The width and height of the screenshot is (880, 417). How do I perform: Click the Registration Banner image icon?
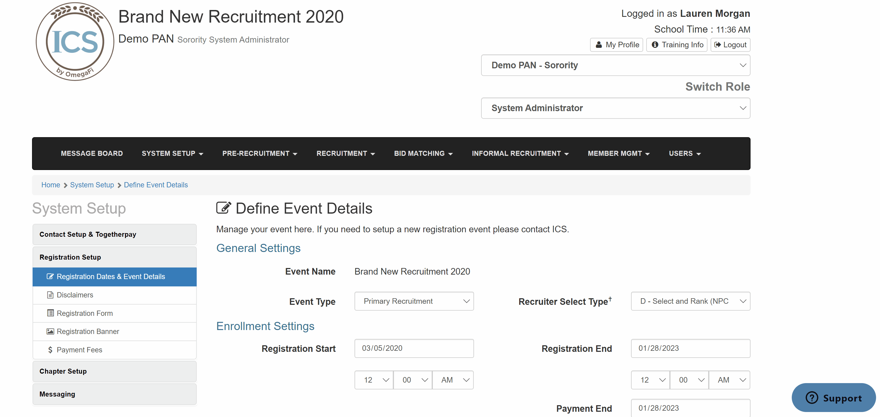(50, 332)
